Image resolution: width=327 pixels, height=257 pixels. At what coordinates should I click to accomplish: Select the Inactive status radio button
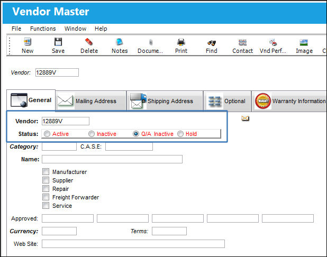pyautogui.click(x=92, y=134)
